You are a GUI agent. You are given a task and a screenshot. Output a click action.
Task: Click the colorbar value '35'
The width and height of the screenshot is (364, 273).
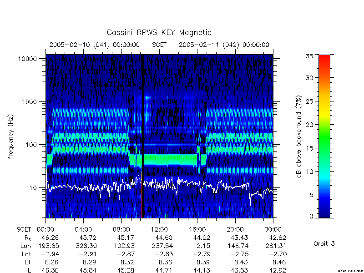coord(310,56)
